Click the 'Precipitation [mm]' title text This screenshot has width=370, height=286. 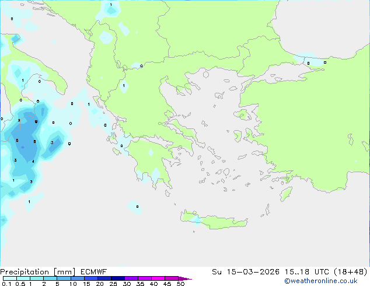tap(38, 272)
